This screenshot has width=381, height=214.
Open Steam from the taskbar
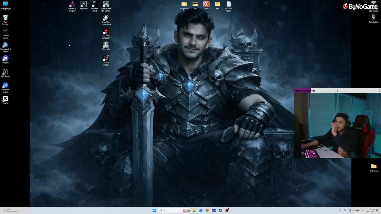click(x=220, y=210)
